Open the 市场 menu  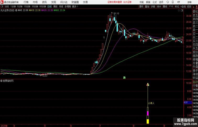[35, 2]
